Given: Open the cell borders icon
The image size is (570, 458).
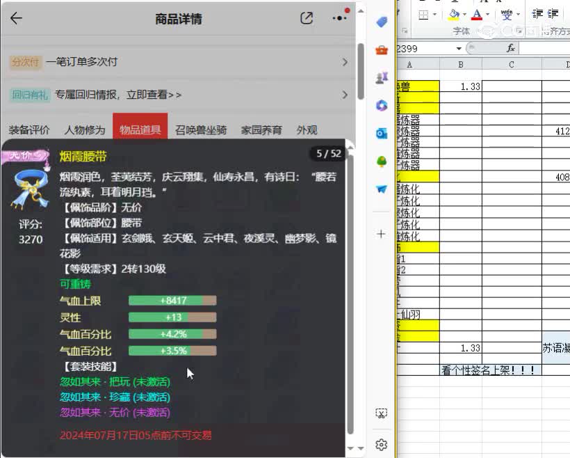Looking at the screenshot, I should [424, 15].
